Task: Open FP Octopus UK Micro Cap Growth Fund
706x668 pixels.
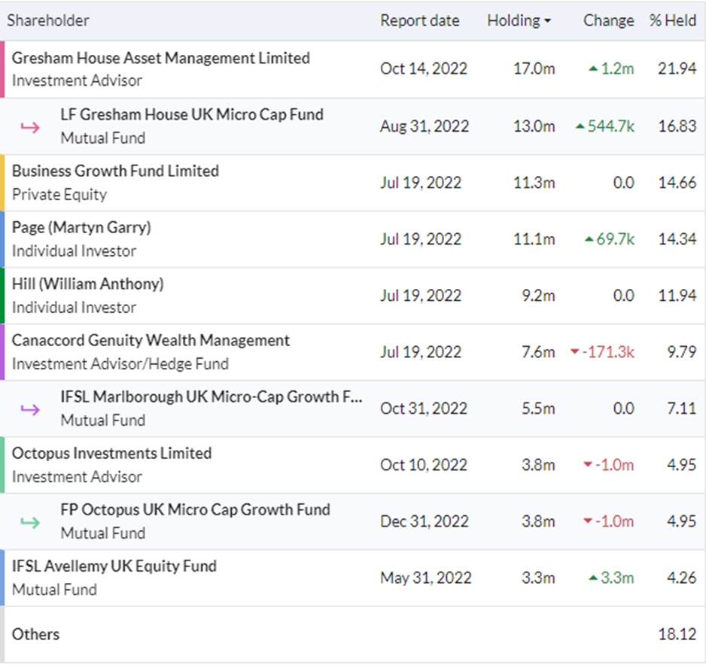Action: (196, 510)
